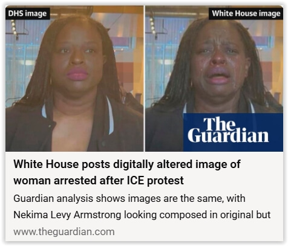Viewport: 288px width, 246px height.
Task: Click the word "The" in the Guardian logo
Action: point(220,123)
